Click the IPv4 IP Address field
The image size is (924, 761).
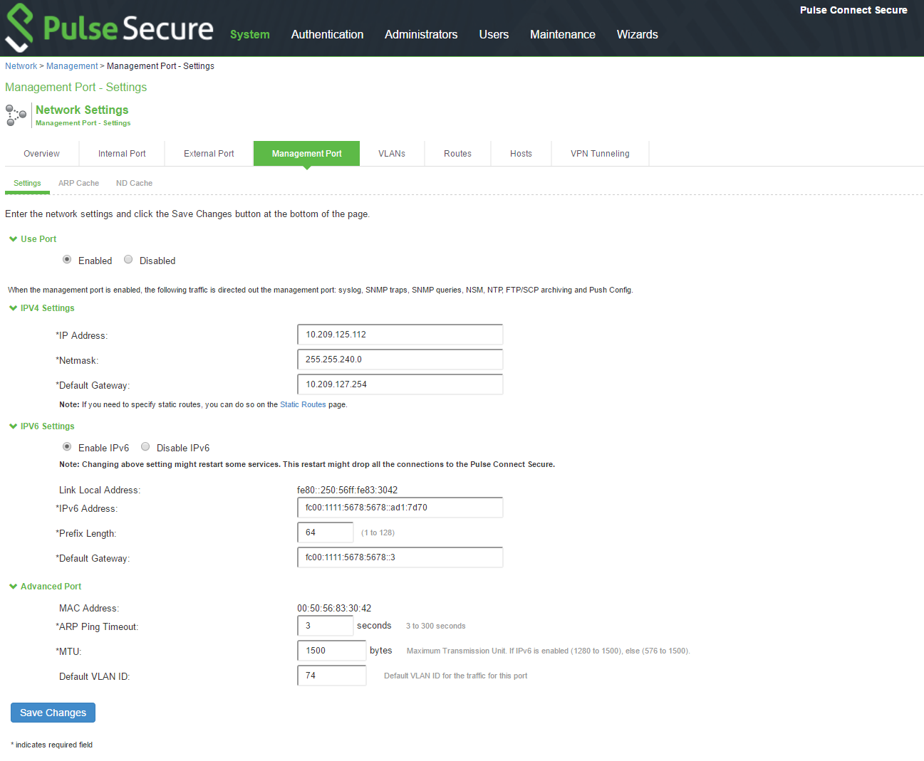click(x=400, y=335)
